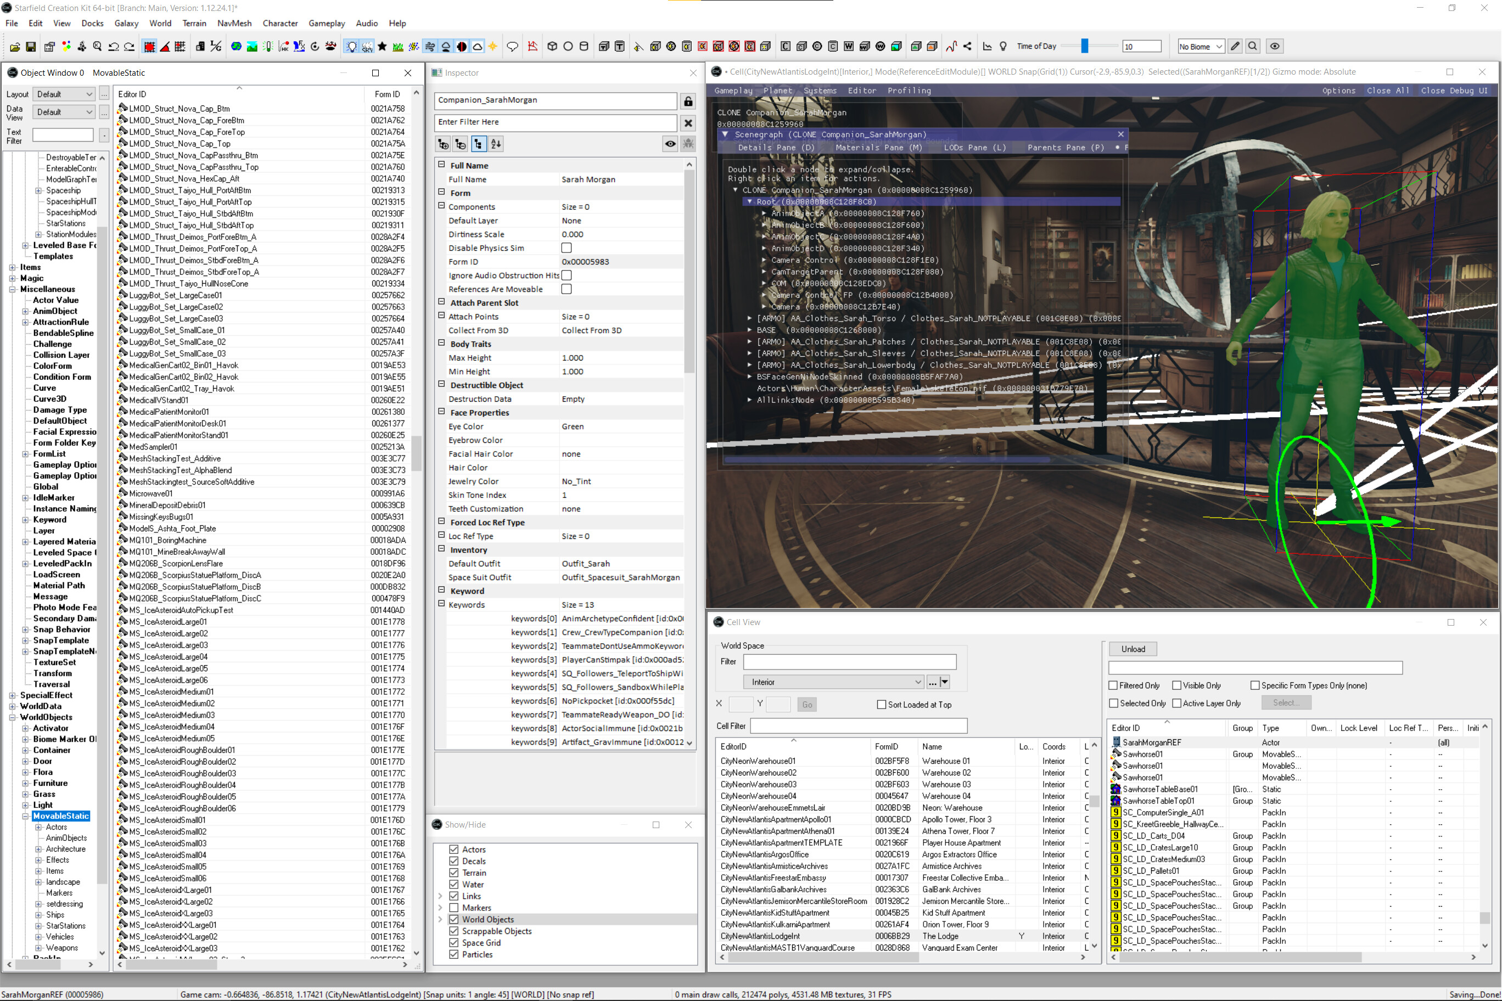Open the search magnifier near No Biome
The height and width of the screenshot is (1001, 1502).
(x=1252, y=46)
